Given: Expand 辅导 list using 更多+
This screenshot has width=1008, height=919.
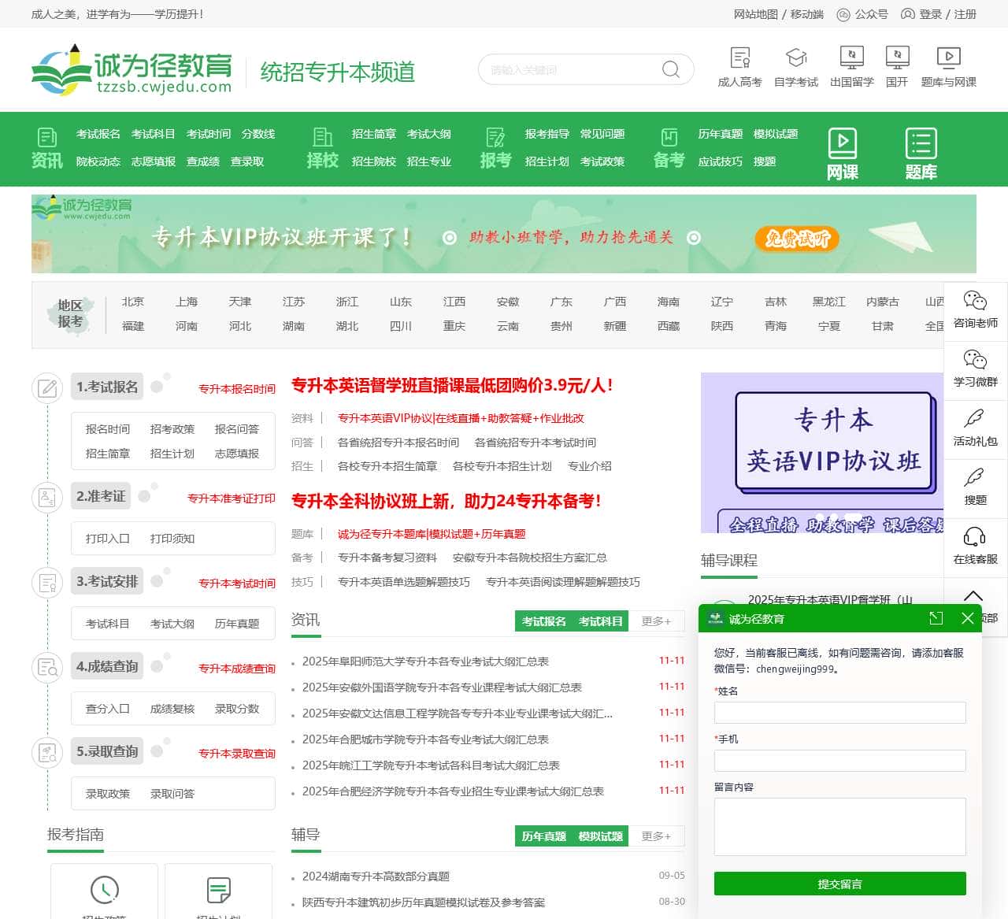Looking at the screenshot, I should pyautogui.click(x=658, y=836).
